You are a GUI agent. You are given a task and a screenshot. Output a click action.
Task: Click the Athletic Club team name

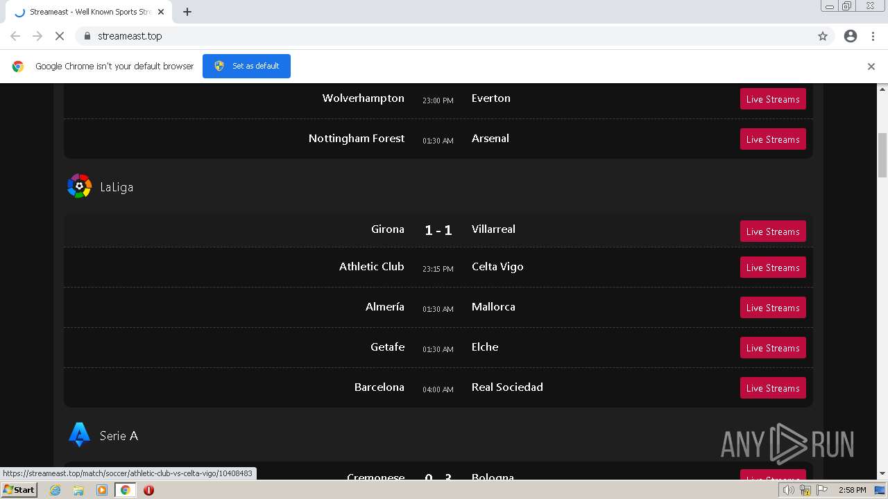tap(372, 267)
